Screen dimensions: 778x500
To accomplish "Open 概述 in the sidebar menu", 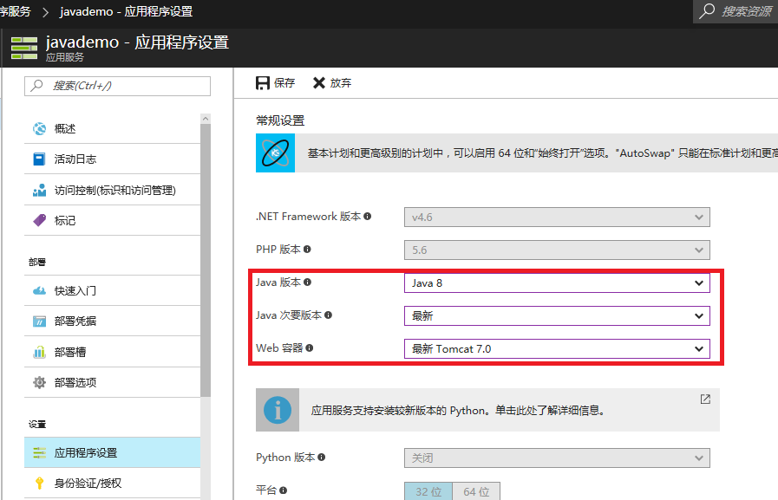I will click(x=112, y=129).
